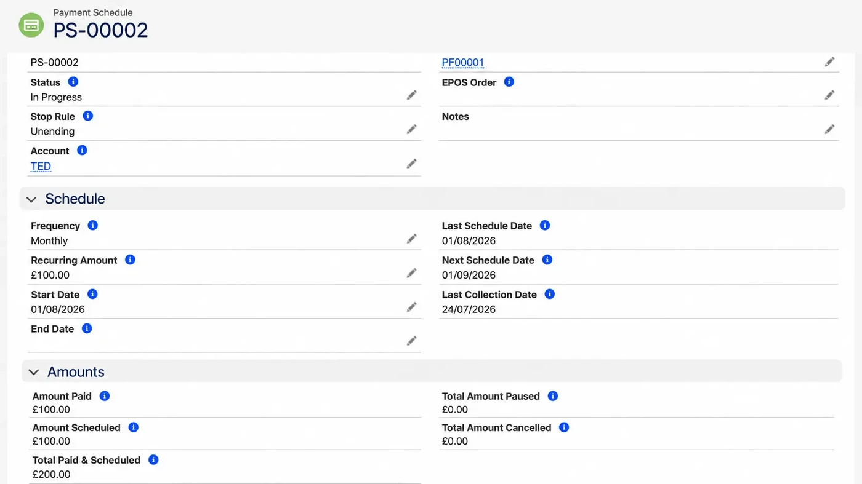The height and width of the screenshot is (484, 862).
Task: Click Total Paid & Scheduled info icon
Action: (x=153, y=459)
